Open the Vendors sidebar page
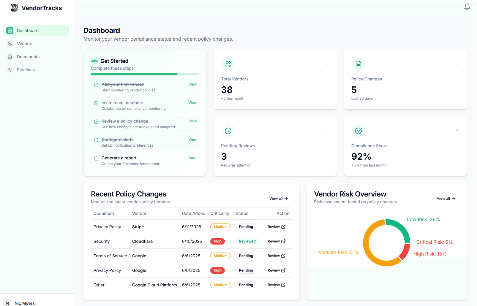The height and width of the screenshot is (306, 477). 25,44
